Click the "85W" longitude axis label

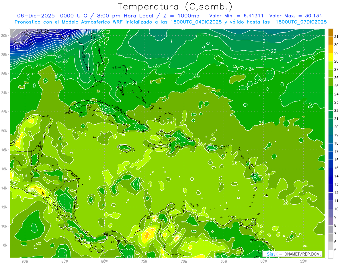pyautogui.click(x=64, y=261)
